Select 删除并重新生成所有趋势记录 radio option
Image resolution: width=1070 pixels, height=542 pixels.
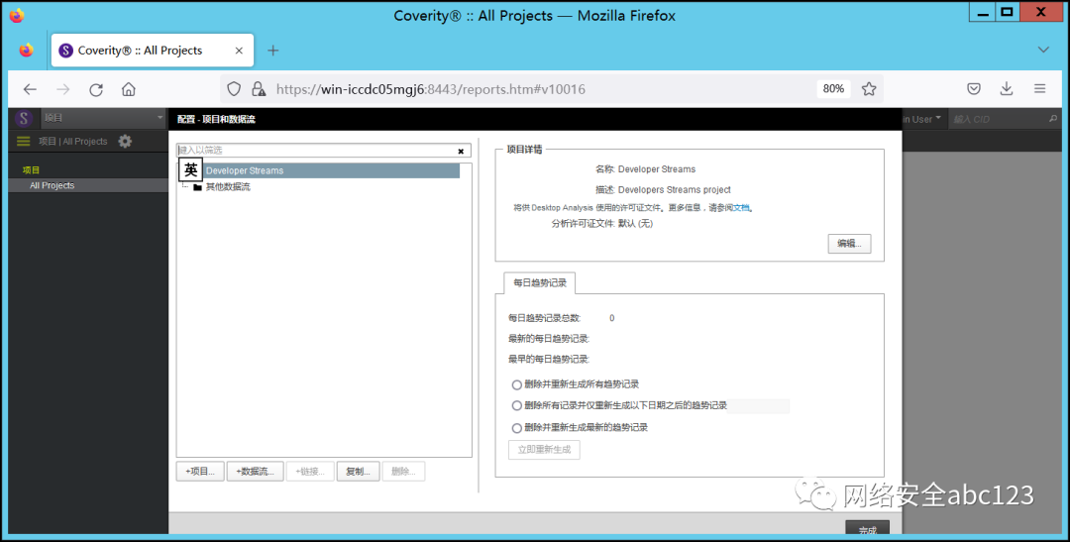point(516,385)
